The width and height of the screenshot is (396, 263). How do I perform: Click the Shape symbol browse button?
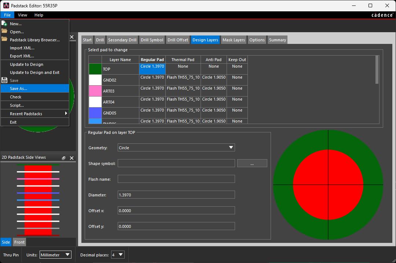point(252,164)
